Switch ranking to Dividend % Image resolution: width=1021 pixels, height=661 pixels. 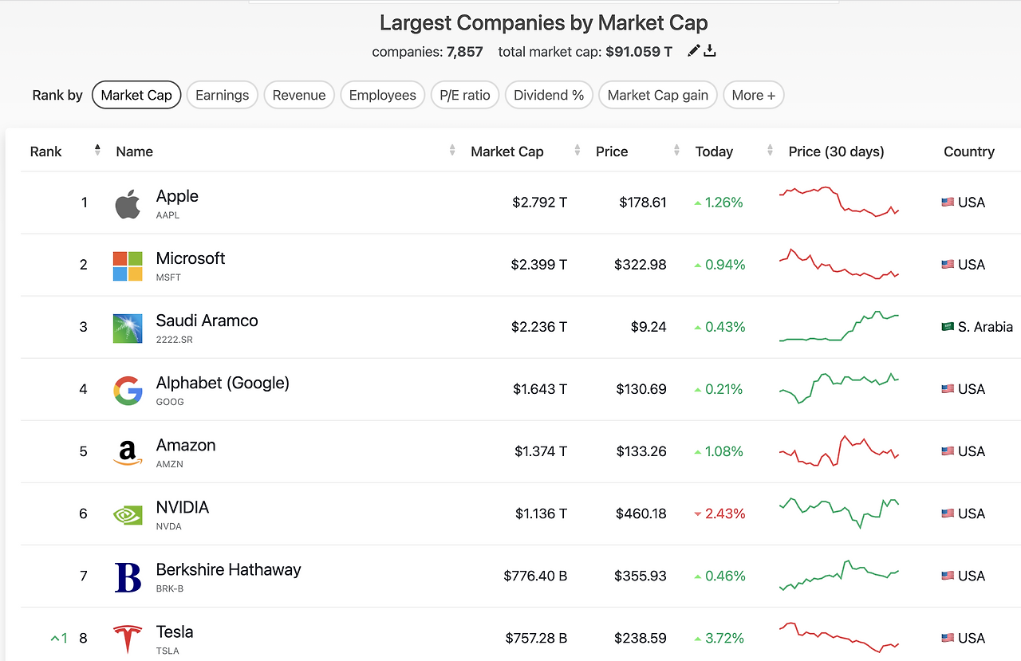[x=549, y=96]
